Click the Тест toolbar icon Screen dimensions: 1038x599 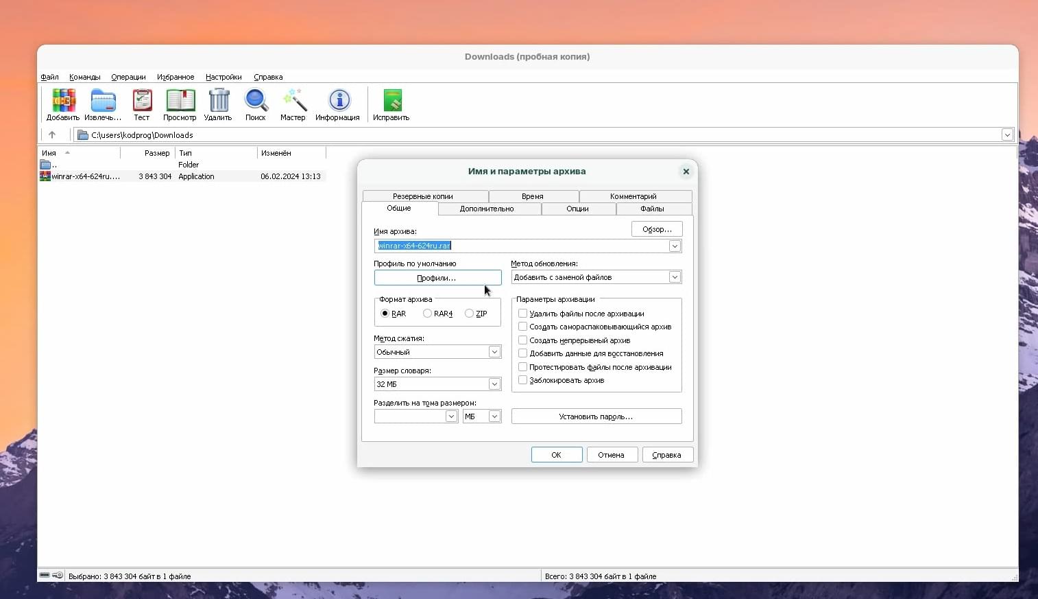pyautogui.click(x=142, y=100)
